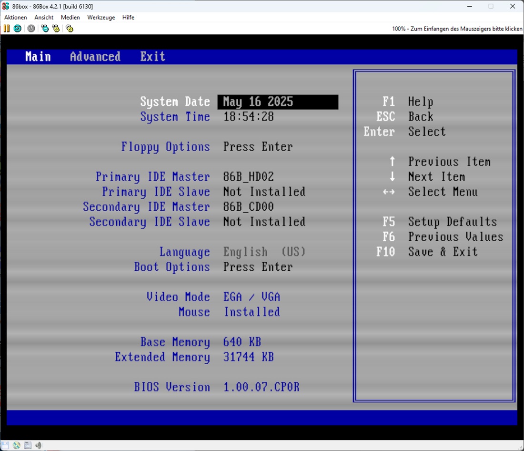Click the sound speaker status bar icon
The image size is (524, 451).
38,445
